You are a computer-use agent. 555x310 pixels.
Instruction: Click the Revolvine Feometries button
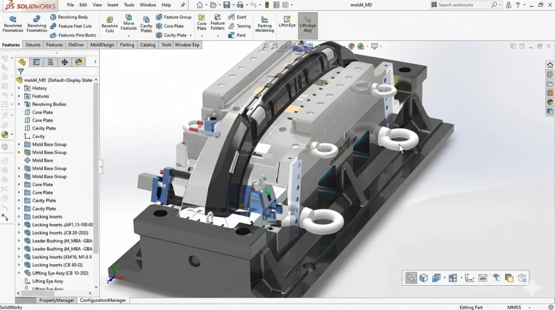[12, 24]
